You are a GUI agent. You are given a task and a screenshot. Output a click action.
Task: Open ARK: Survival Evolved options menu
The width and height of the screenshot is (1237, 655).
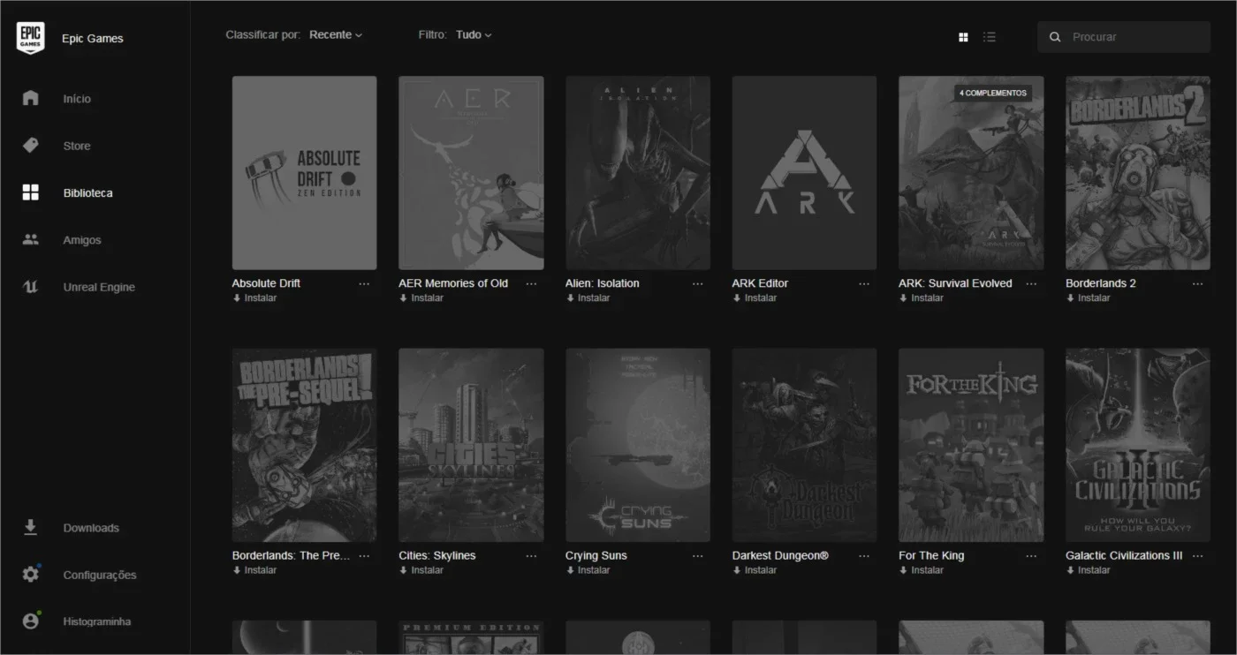(x=1031, y=284)
